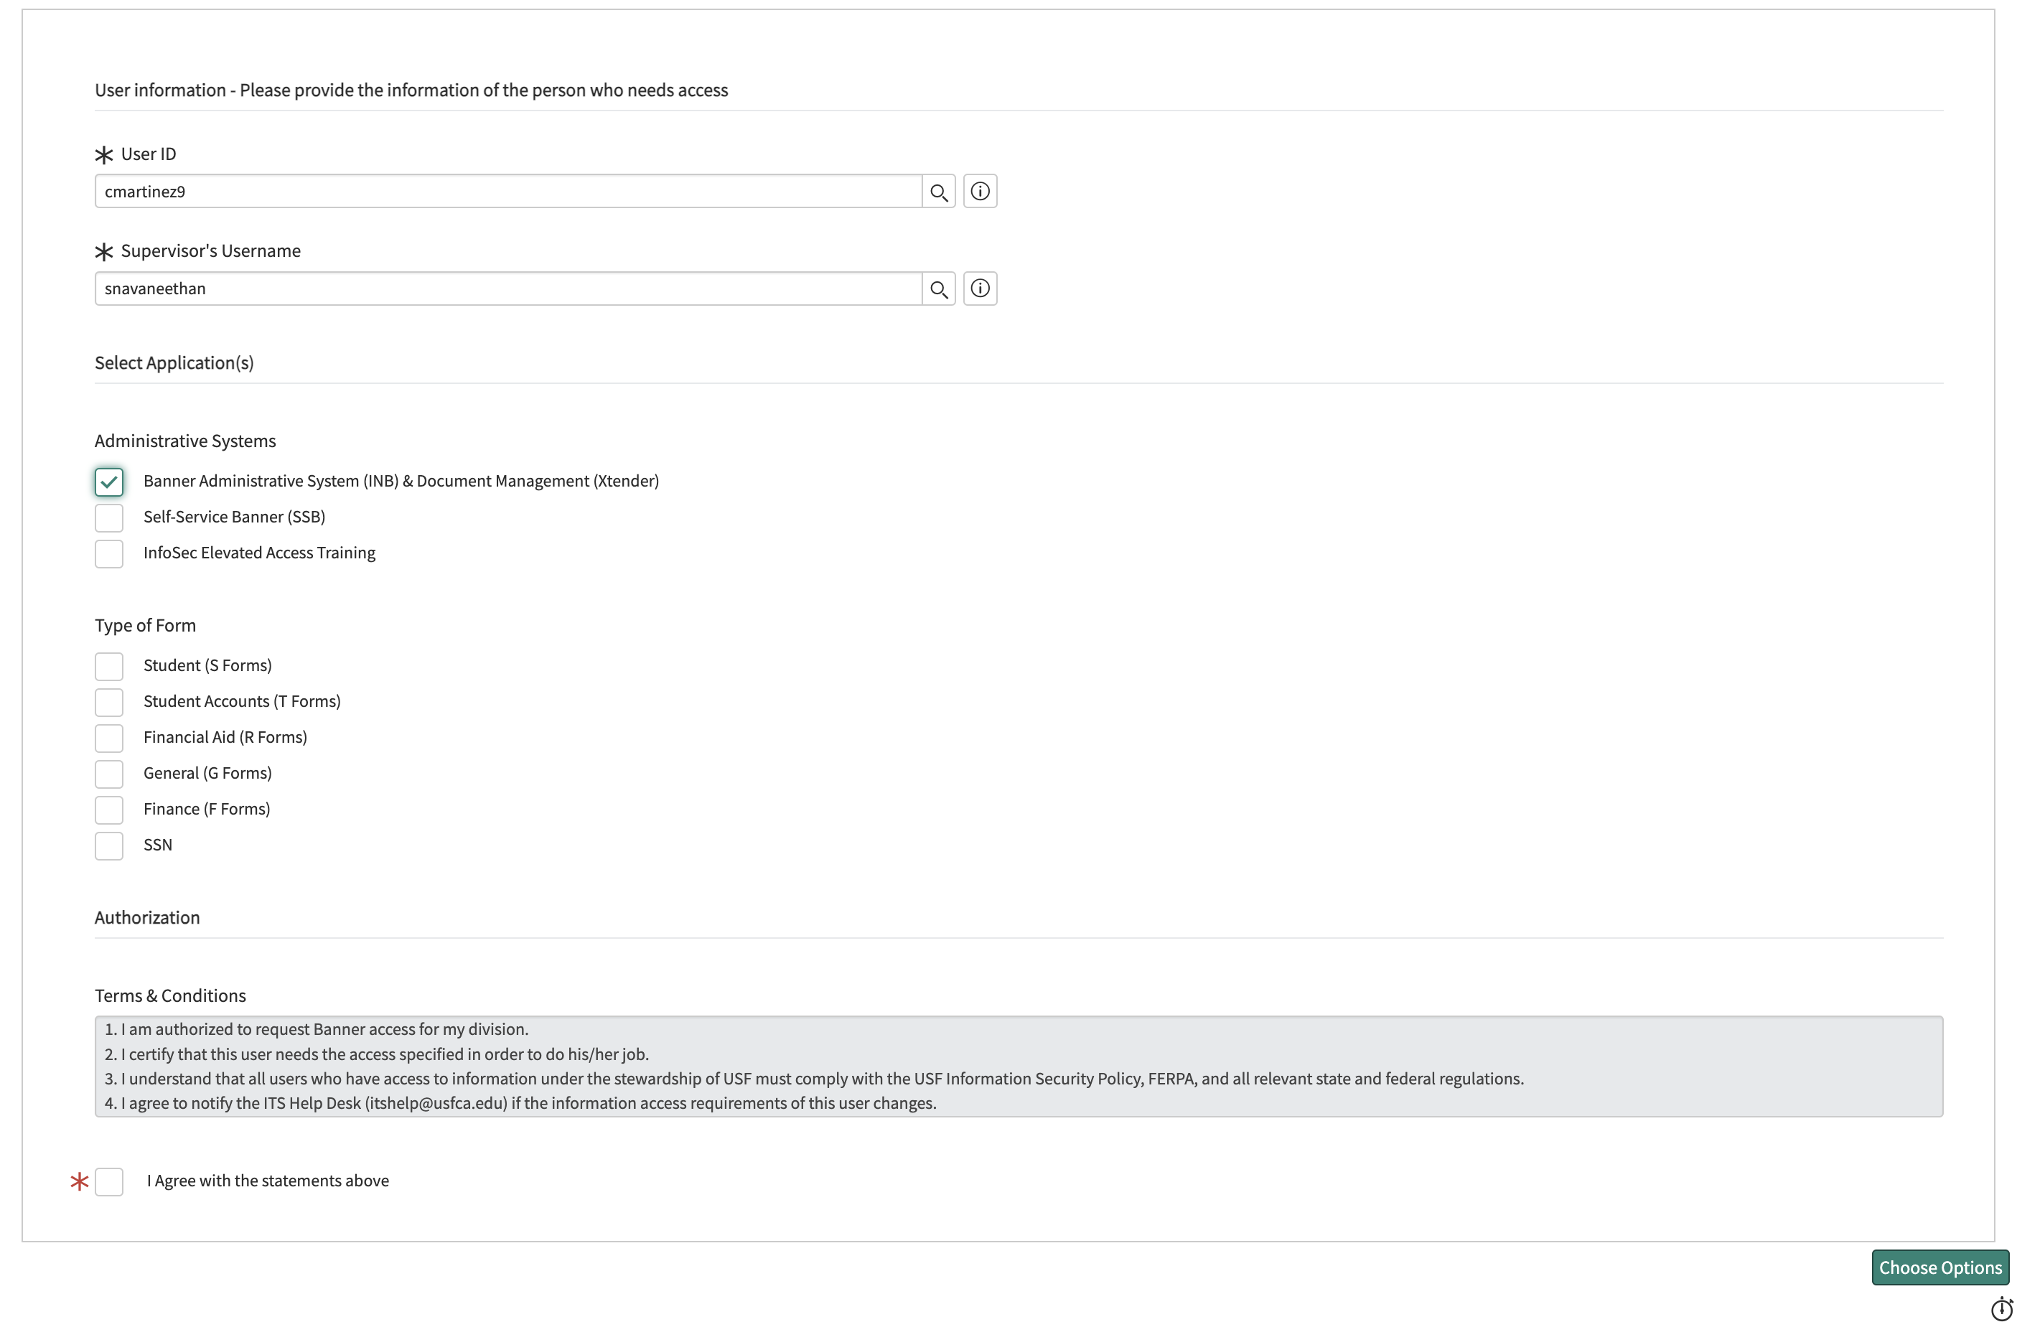2017x1322 pixels.
Task: Tick Student Accounts (T Forms)
Action: 109,702
